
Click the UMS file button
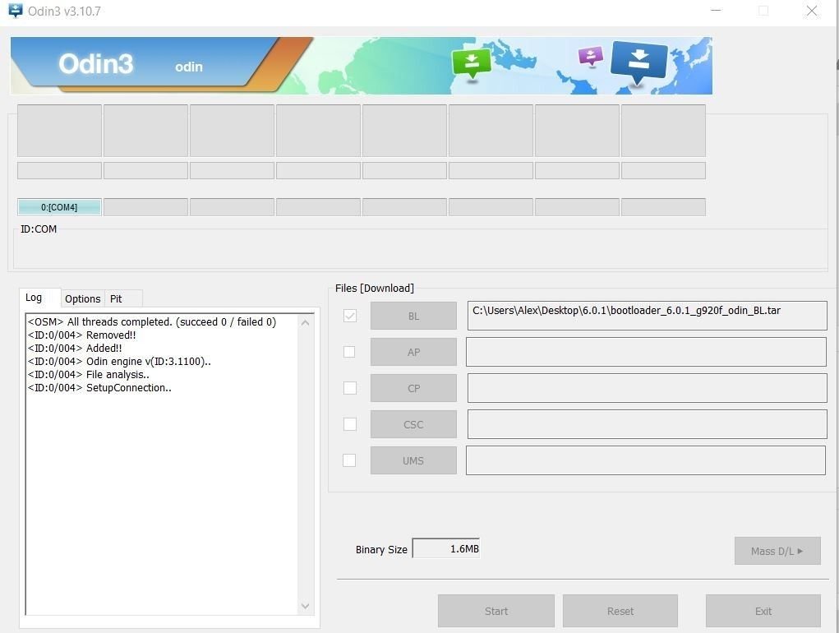tap(413, 460)
